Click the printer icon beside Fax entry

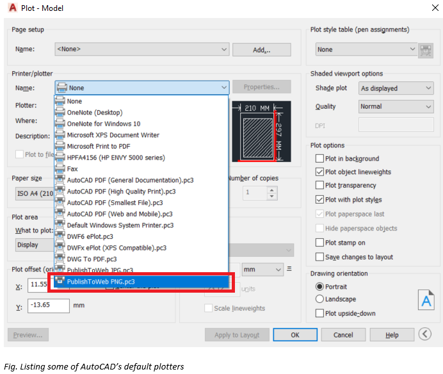(x=60, y=169)
